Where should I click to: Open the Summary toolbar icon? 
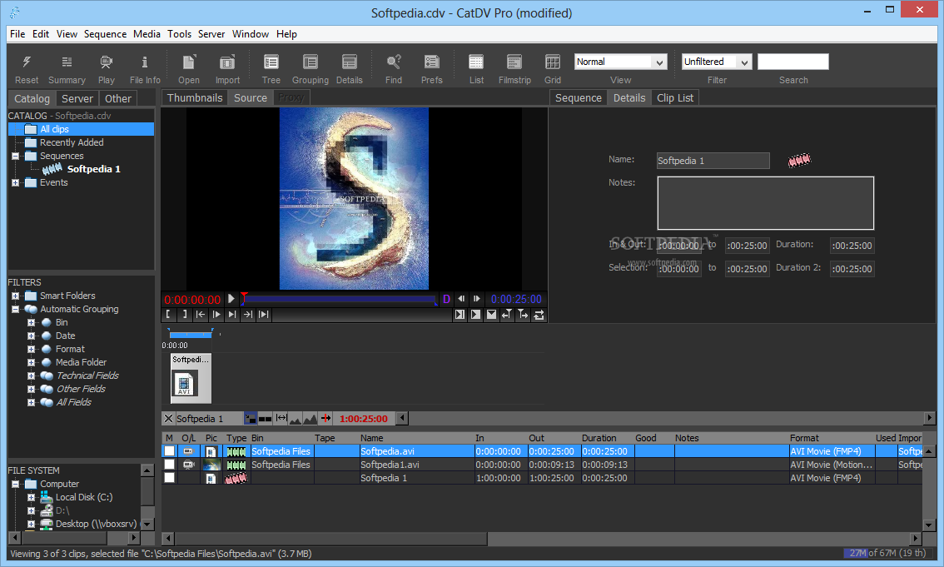(x=67, y=62)
